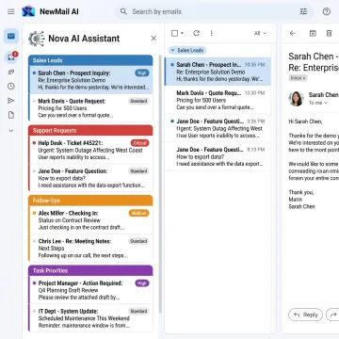Click the Standard badge on Mark Davis card
Viewport: 339px width, 339px height.
coord(138,101)
